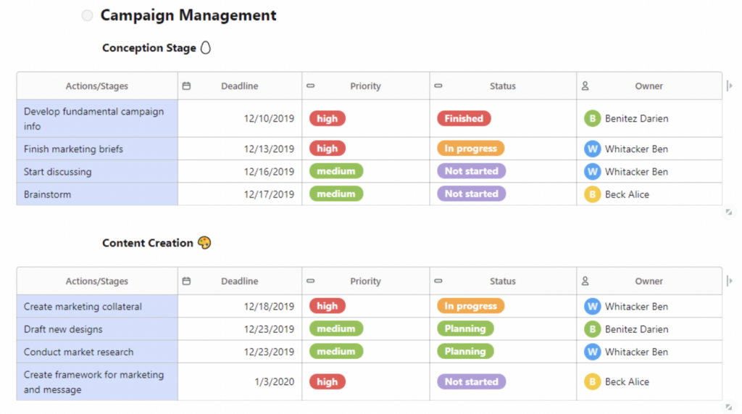Viewport: 742px width, 414px height.
Task: Expand columns arrow right of first table header
Action: point(729,86)
